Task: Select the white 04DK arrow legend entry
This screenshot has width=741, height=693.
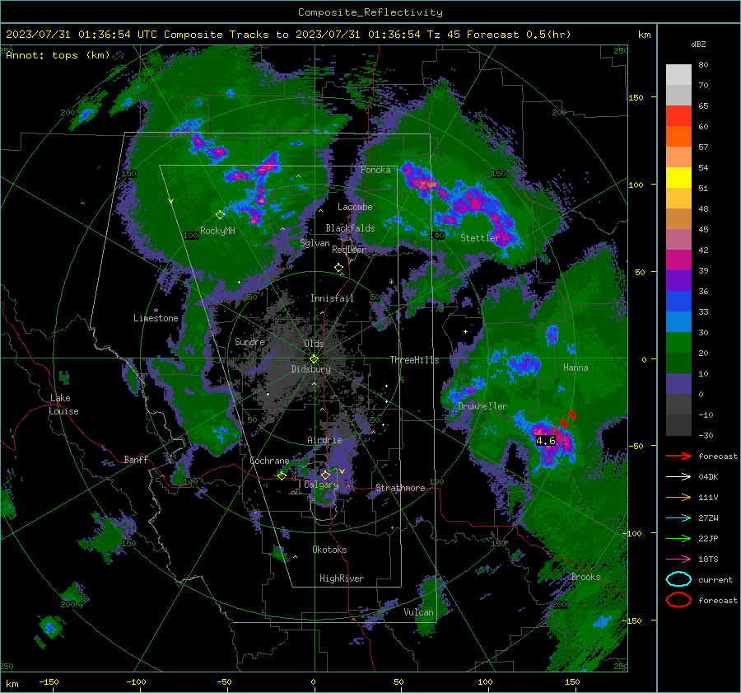Action: point(678,477)
